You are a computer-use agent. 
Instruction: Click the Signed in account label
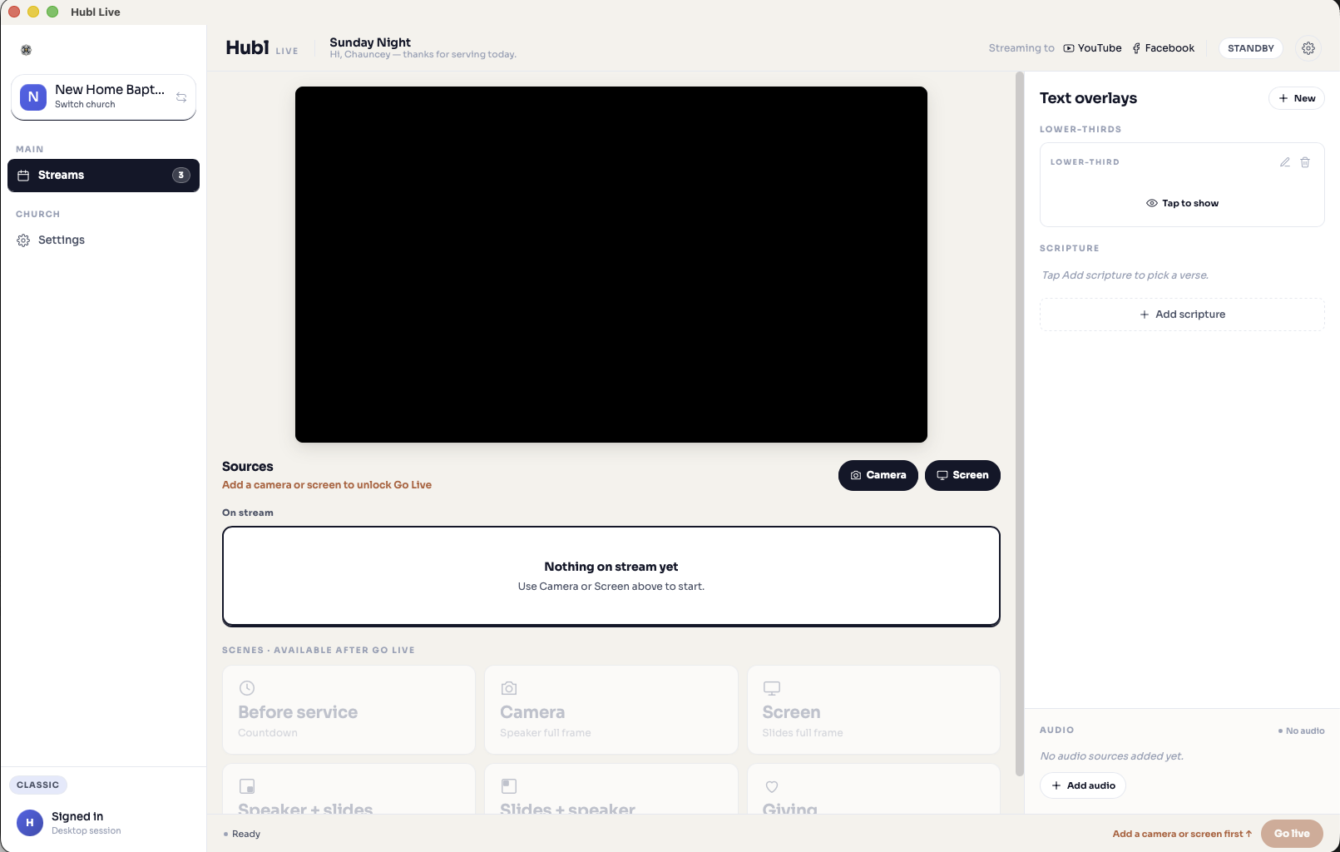pyautogui.click(x=77, y=816)
